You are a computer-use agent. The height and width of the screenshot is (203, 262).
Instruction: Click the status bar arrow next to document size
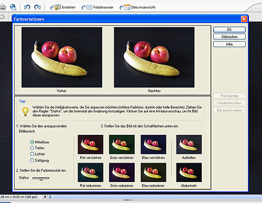pyautogui.click(x=45, y=197)
